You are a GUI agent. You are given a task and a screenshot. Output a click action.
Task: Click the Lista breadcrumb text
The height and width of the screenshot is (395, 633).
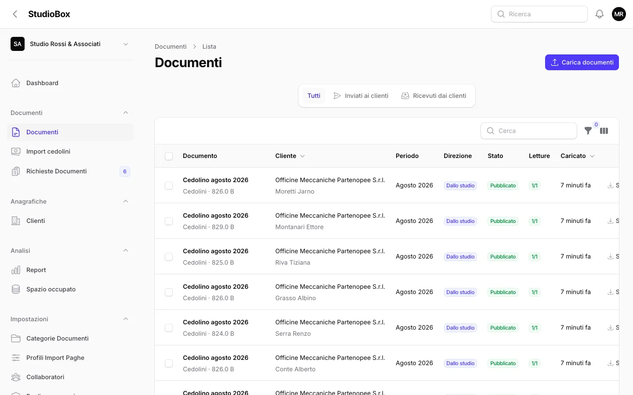(x=209, y=47)
